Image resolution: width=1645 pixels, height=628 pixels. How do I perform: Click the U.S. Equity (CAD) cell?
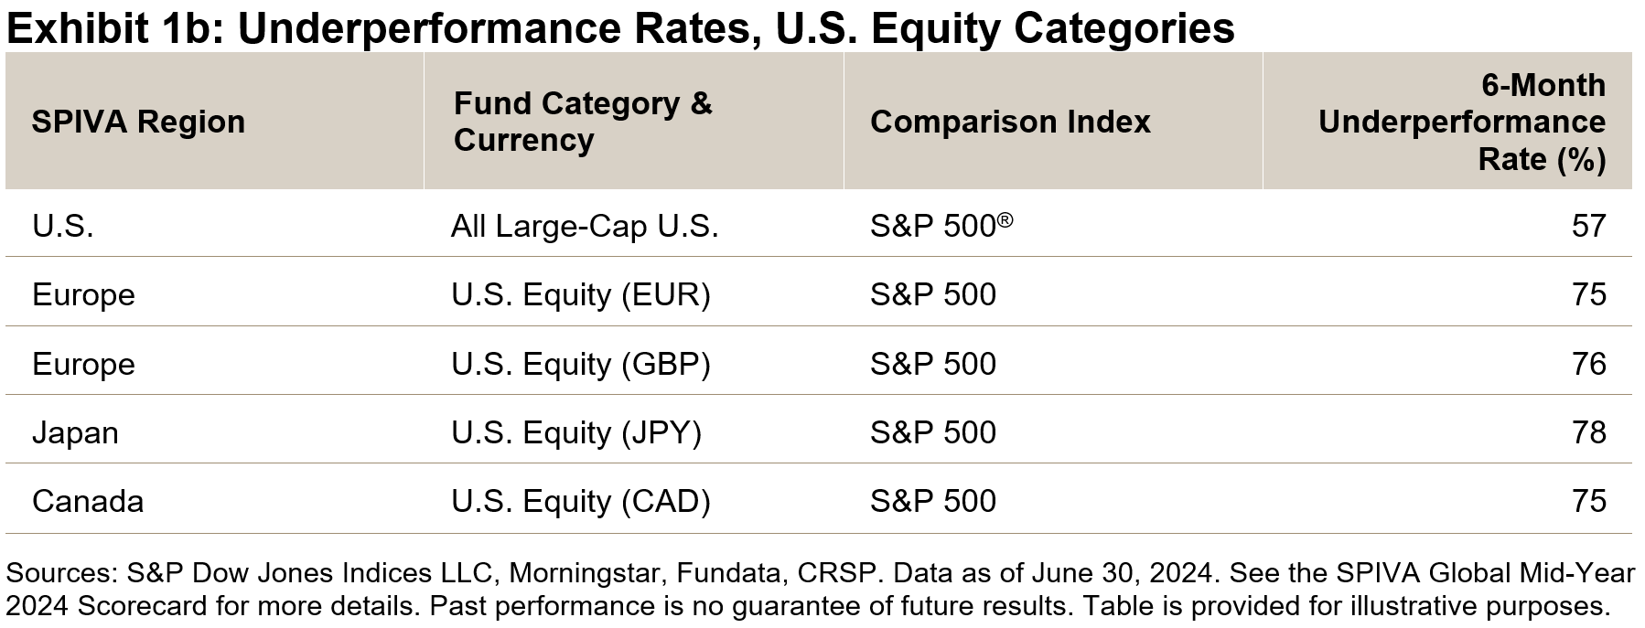tap(580, 501)
